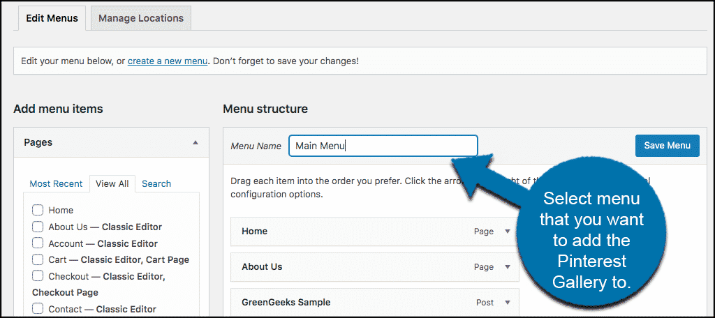
Task: Click into the Menu Name field
Action: click(x=383, y=146)
